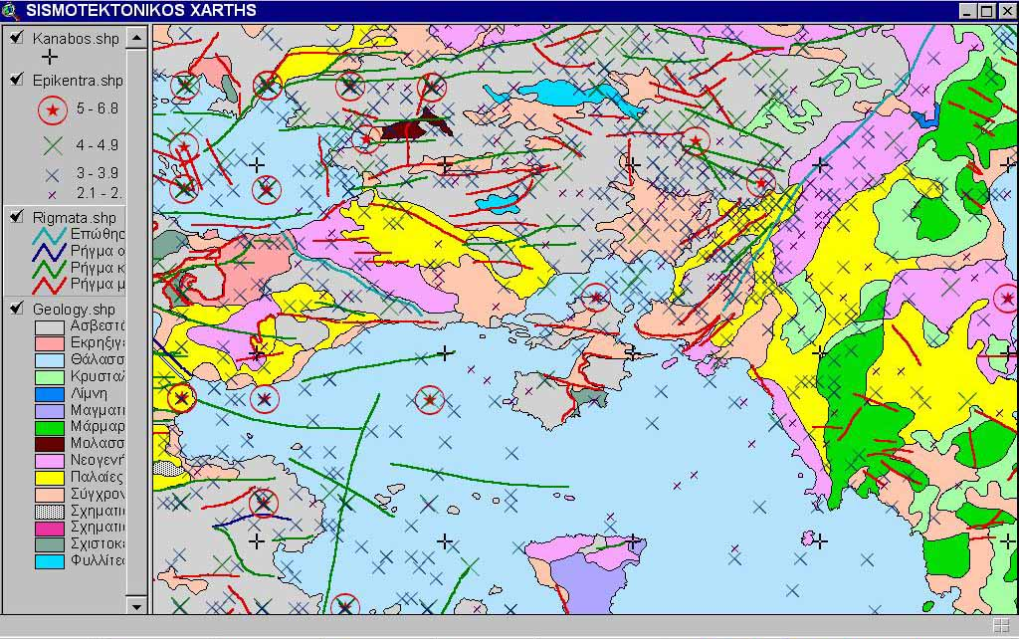Click the bright green Μάρμαρ swatch
Image resolution: width=1019 pixels, height=639 pixels.
pyautogui.click(x=50, y=427)
